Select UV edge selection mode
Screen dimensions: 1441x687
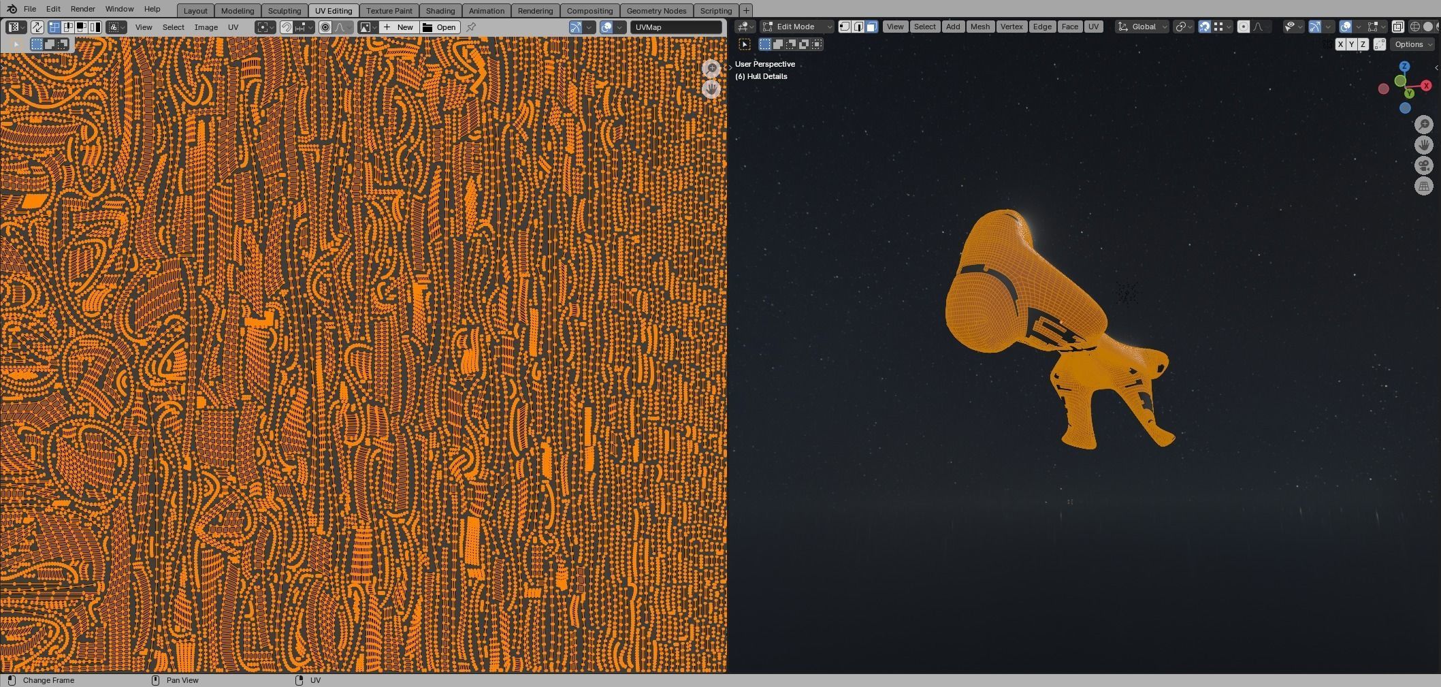coord(68,27)
